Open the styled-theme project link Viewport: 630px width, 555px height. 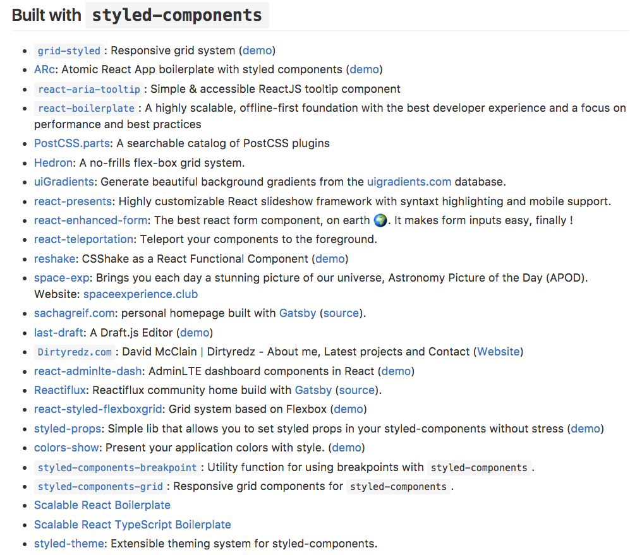pyautogui.click(x=69, y=544)
